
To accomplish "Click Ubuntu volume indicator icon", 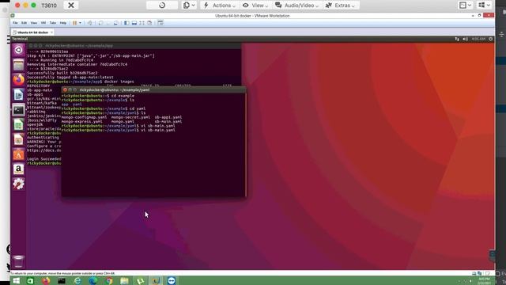I will 465,39.
